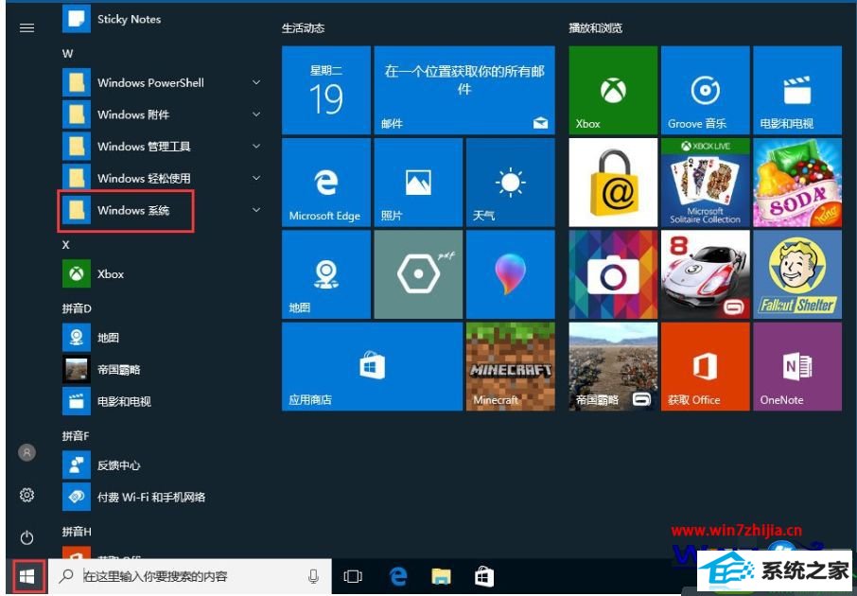Open the Candy Crush Soda tile
The height and width of the screenshot is (596, 857).
click(x=797, y=182)
